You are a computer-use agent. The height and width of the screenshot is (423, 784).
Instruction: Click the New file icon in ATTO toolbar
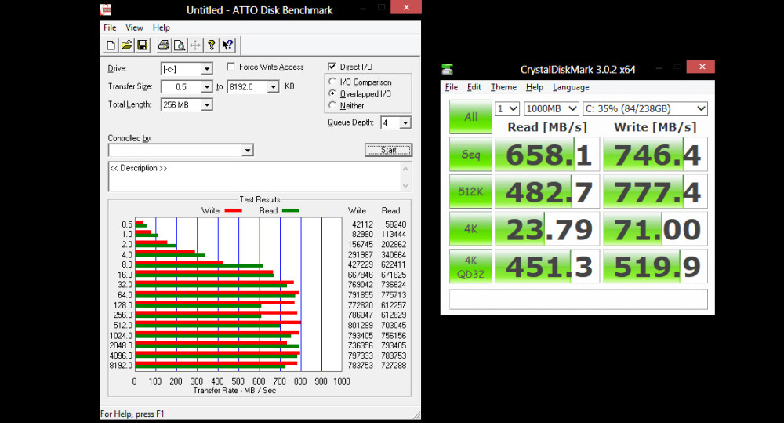pos(111,46)
